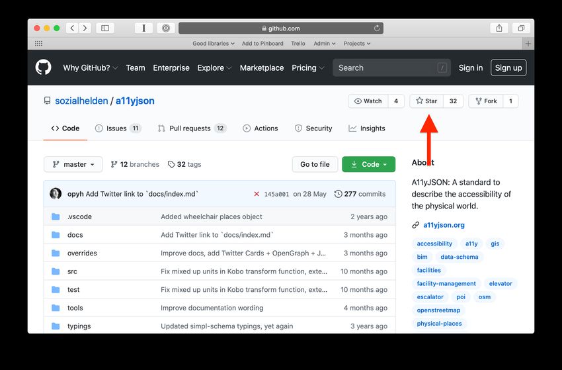562x370 pixels.
Task: Fork the repository
Action: [486, 101]
